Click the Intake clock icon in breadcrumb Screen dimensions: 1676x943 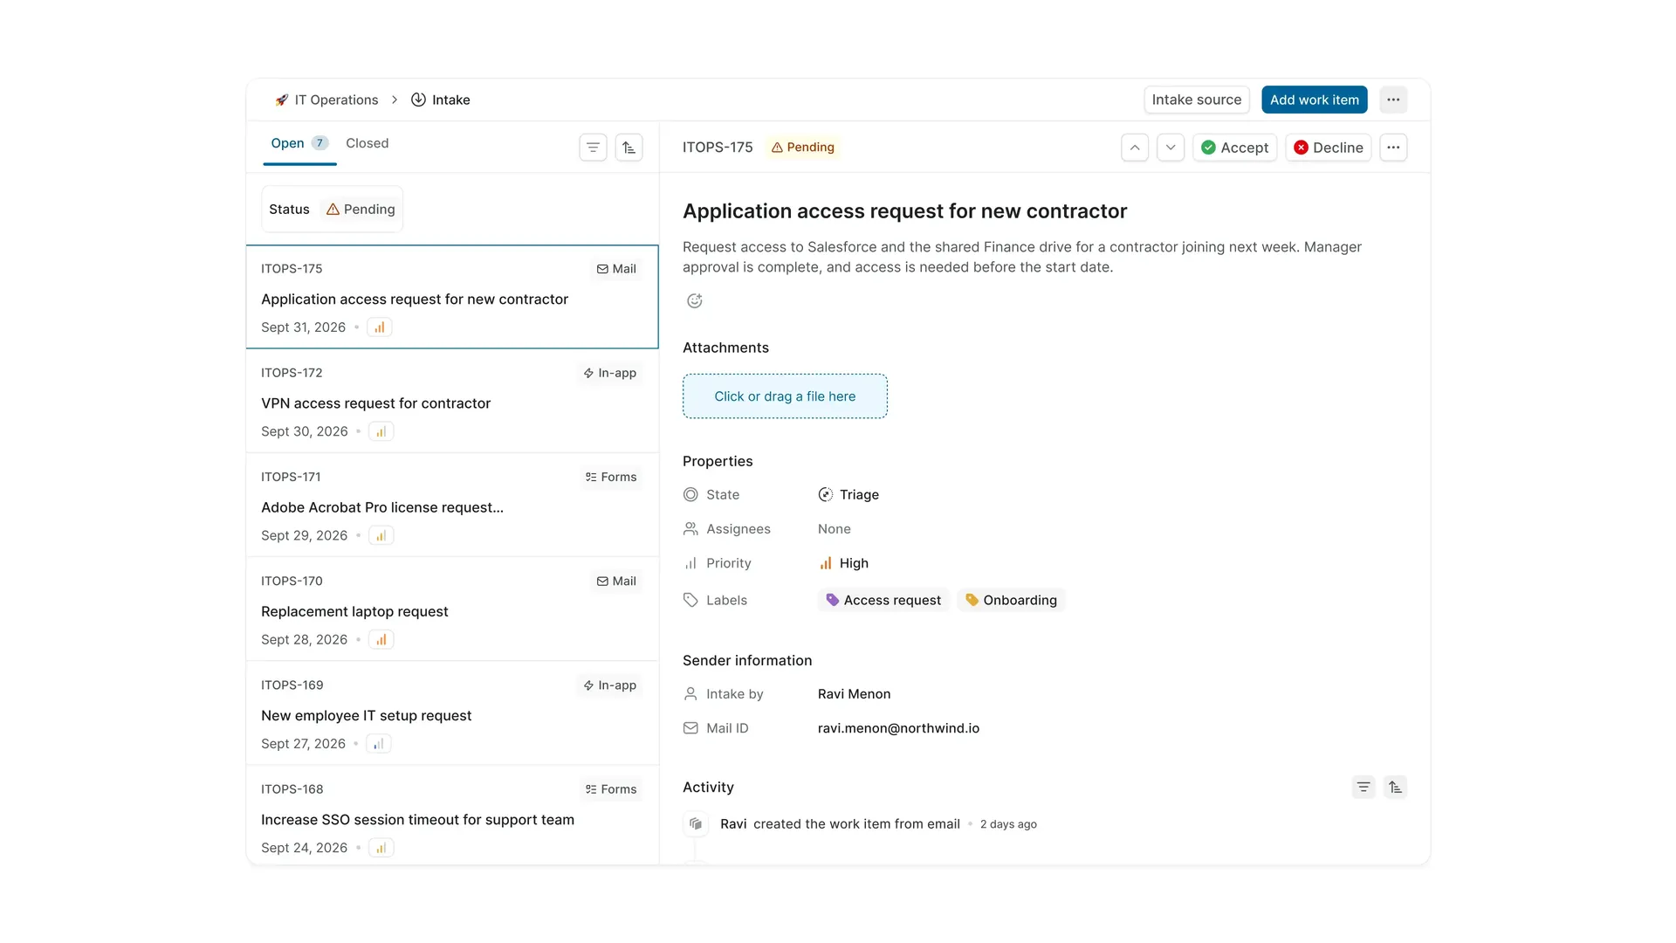[418, 100]
